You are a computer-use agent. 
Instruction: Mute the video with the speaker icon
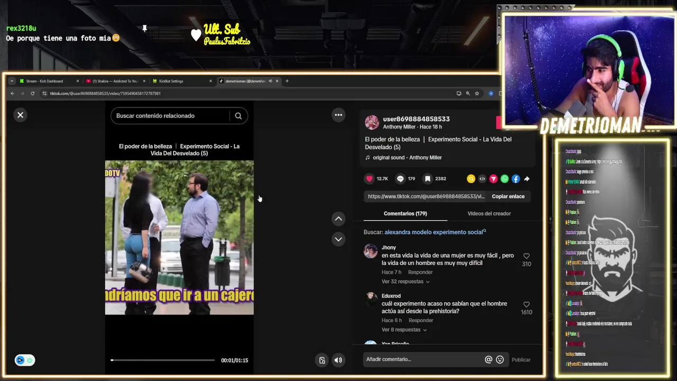click(x=338, y=360)
